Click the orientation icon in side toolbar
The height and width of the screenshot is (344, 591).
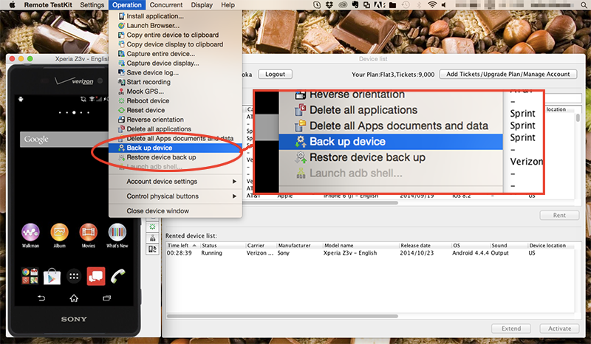[152, 249]
